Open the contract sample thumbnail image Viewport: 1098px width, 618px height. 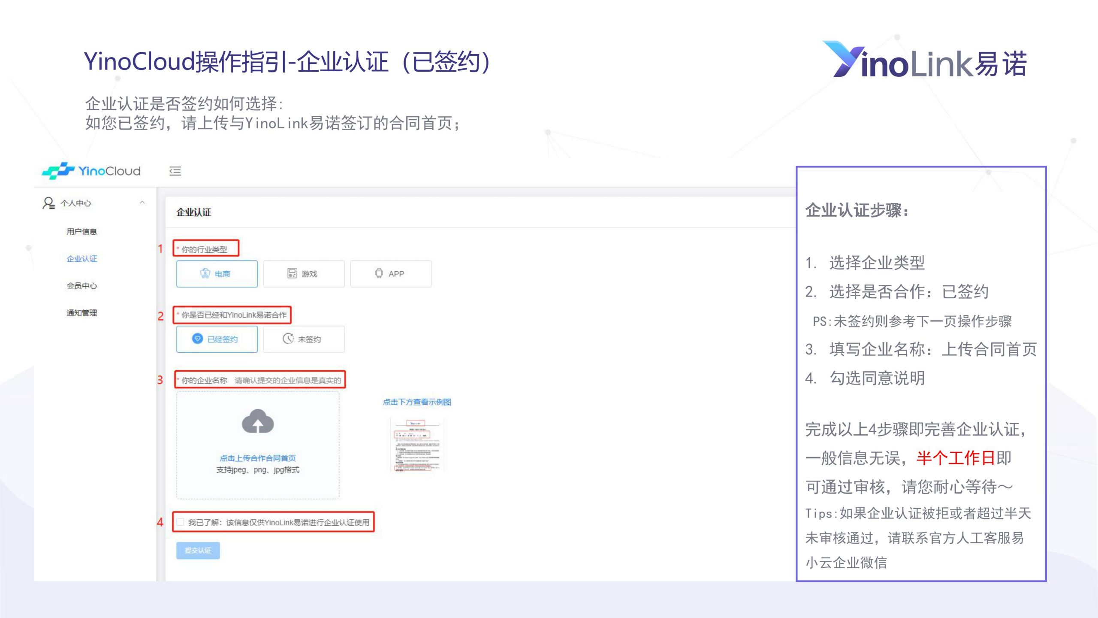click(x=417, y=445)
